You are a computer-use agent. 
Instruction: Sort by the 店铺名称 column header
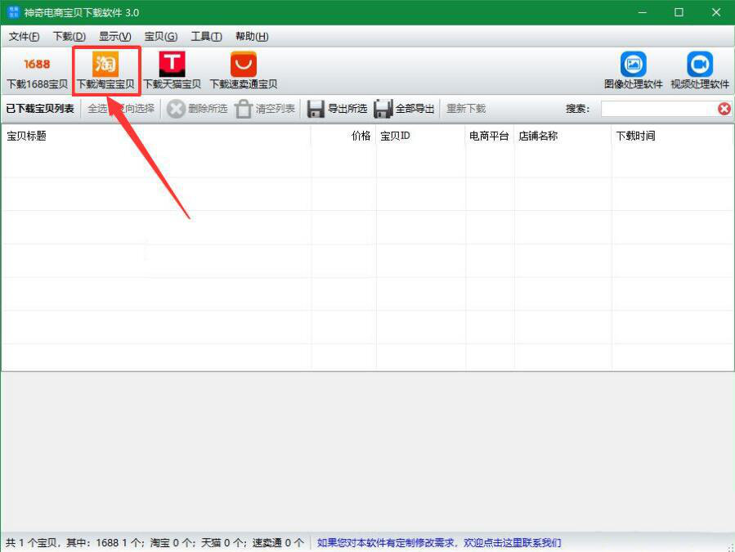[563, 136]
